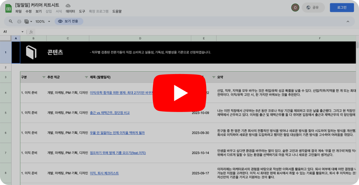
Task: Click the 콘텐츠 heading cell
Action: pos(55,52)
